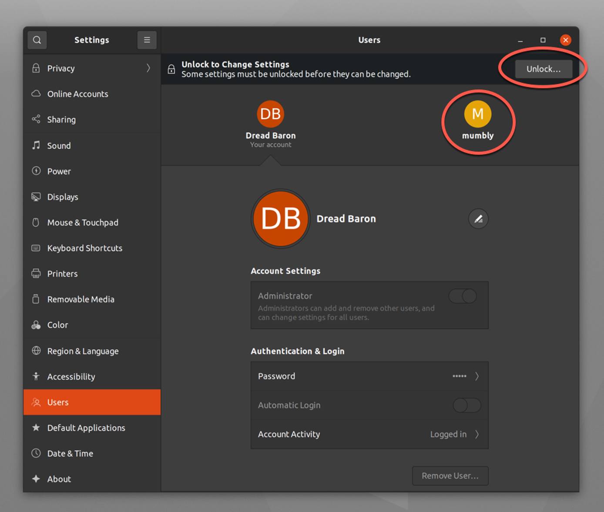Screen dimensions: 604x512
Task: Open the Password settings via its chevron
Action: coord(477,376)
